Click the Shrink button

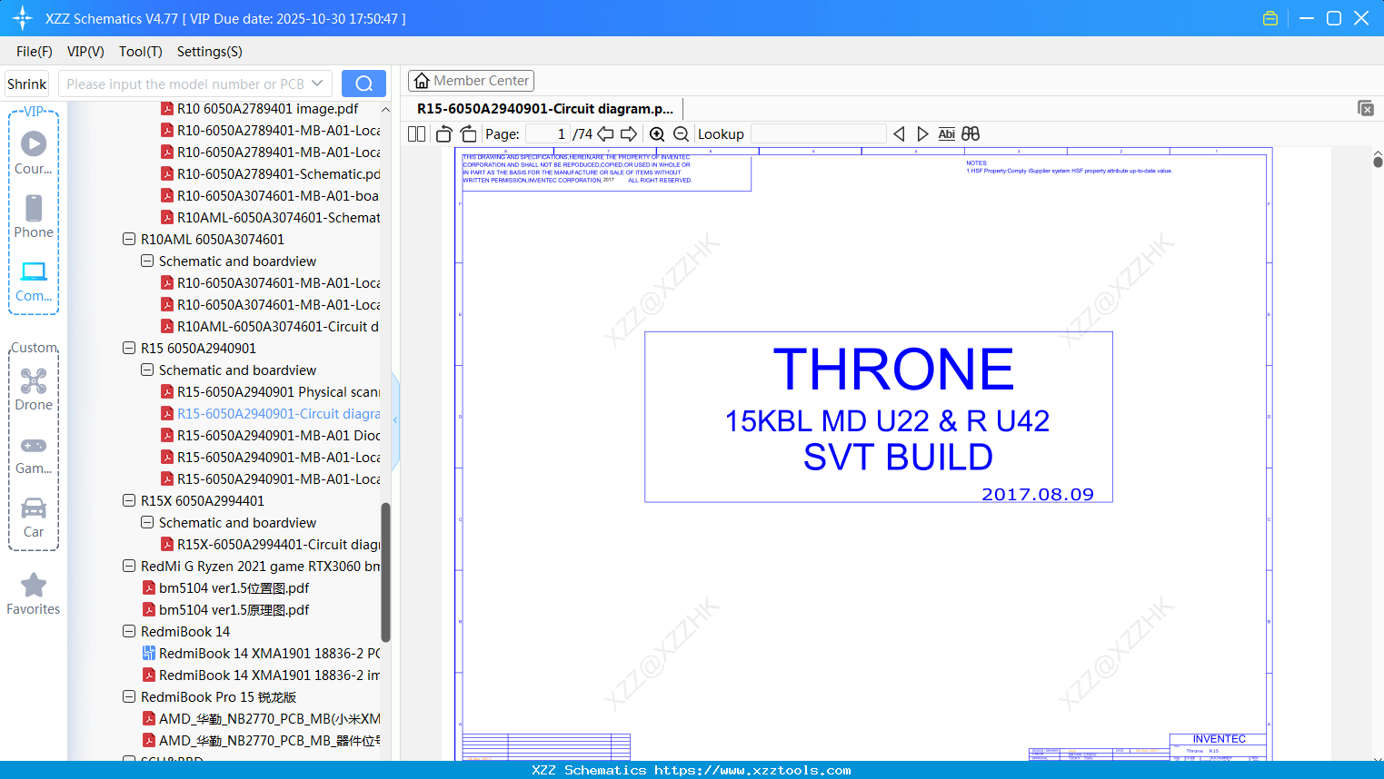pyautogui.click(x=27, y=84)
